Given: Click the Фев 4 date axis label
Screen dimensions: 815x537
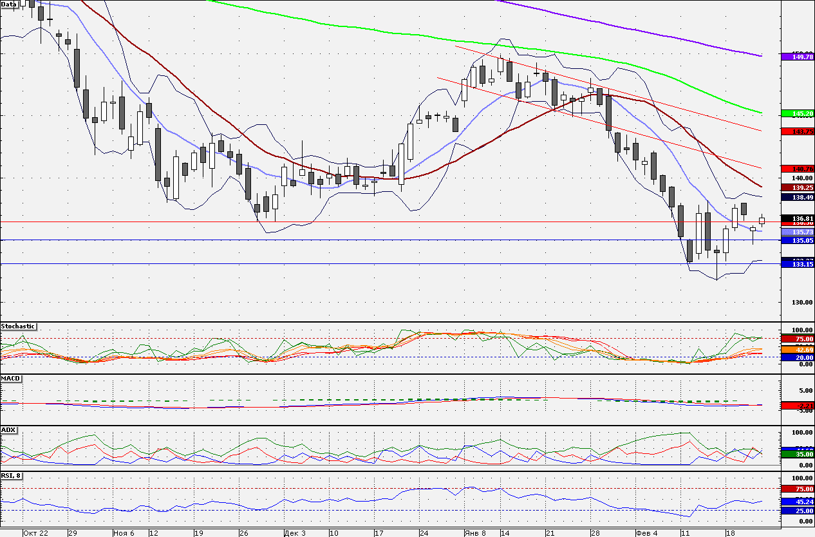Looking at the screenshot, I should click(x=646, y=533).
